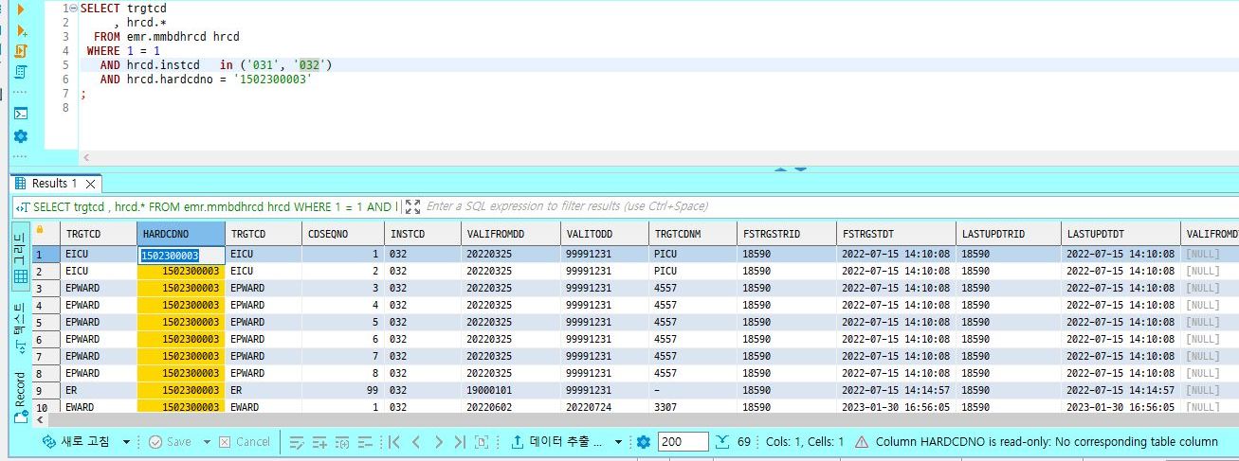
Task: Switch to the Grid (그리드) view tab
Action: (x=20, y=258)
